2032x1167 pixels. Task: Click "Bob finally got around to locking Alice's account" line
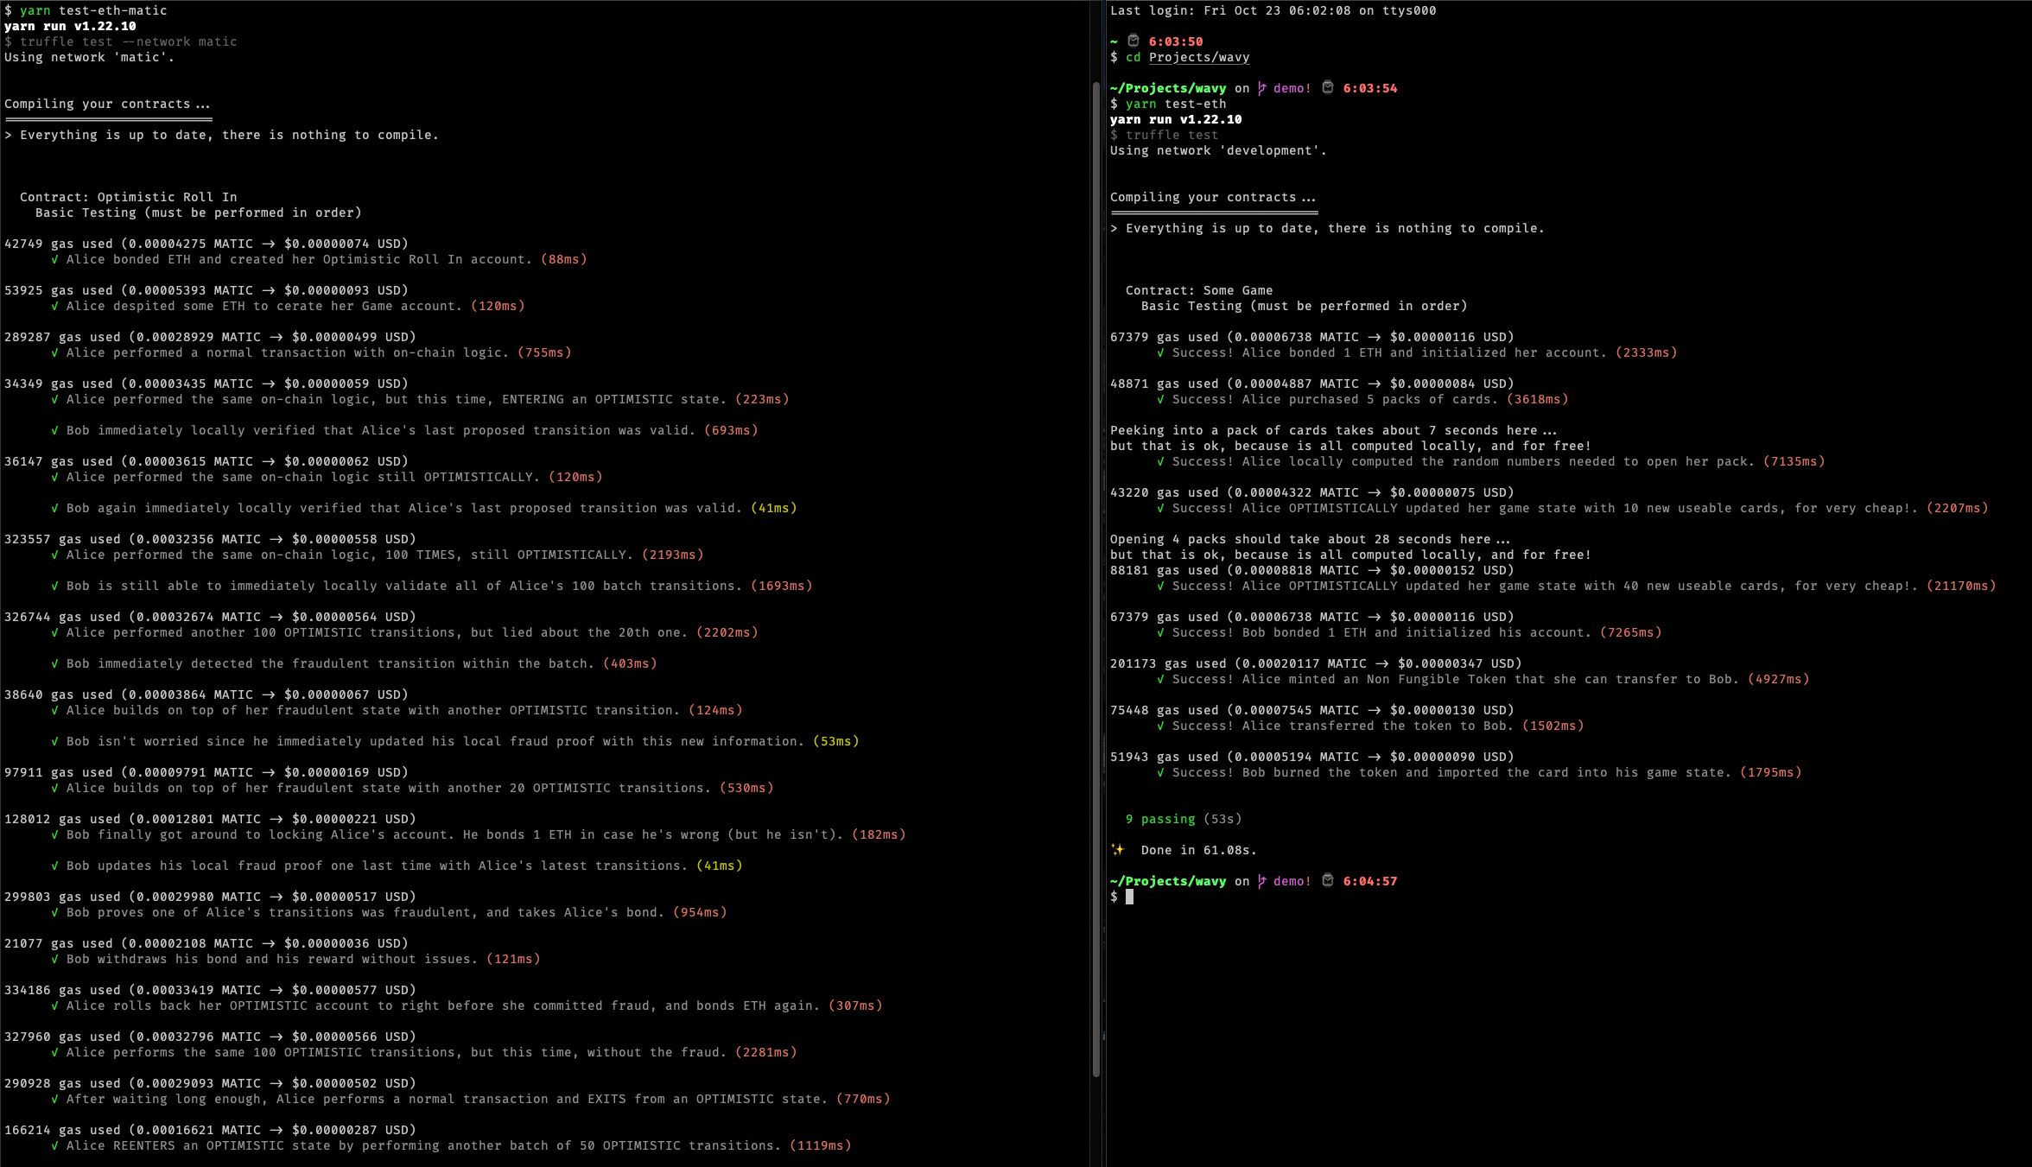(479, 834)
